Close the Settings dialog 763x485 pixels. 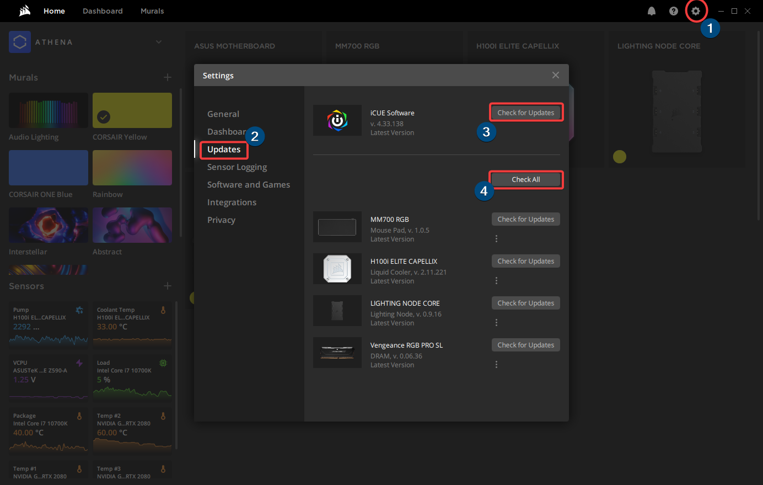pyautogui.click(x=556, y=75)
